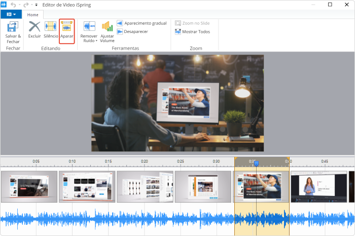Click the 0:15 mark on the ruler

(108, 161)
